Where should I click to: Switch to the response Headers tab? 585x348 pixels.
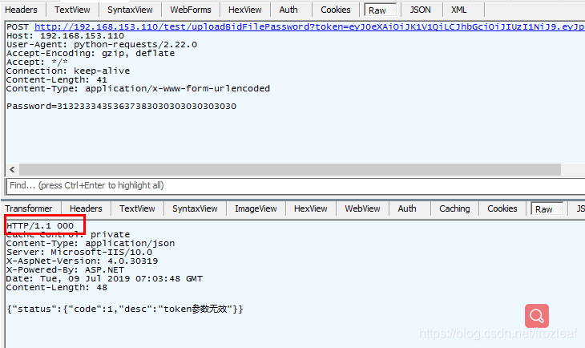coord(87,208)
